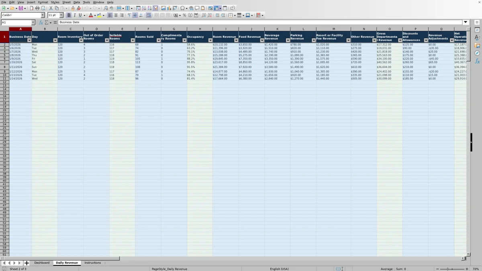
Task: Zoom in with plus button
Action: click(467, 269)
